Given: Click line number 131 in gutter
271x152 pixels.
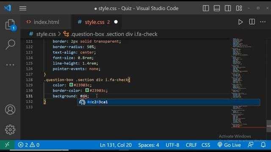Looking at the screenshot, I should pos(29,96).
